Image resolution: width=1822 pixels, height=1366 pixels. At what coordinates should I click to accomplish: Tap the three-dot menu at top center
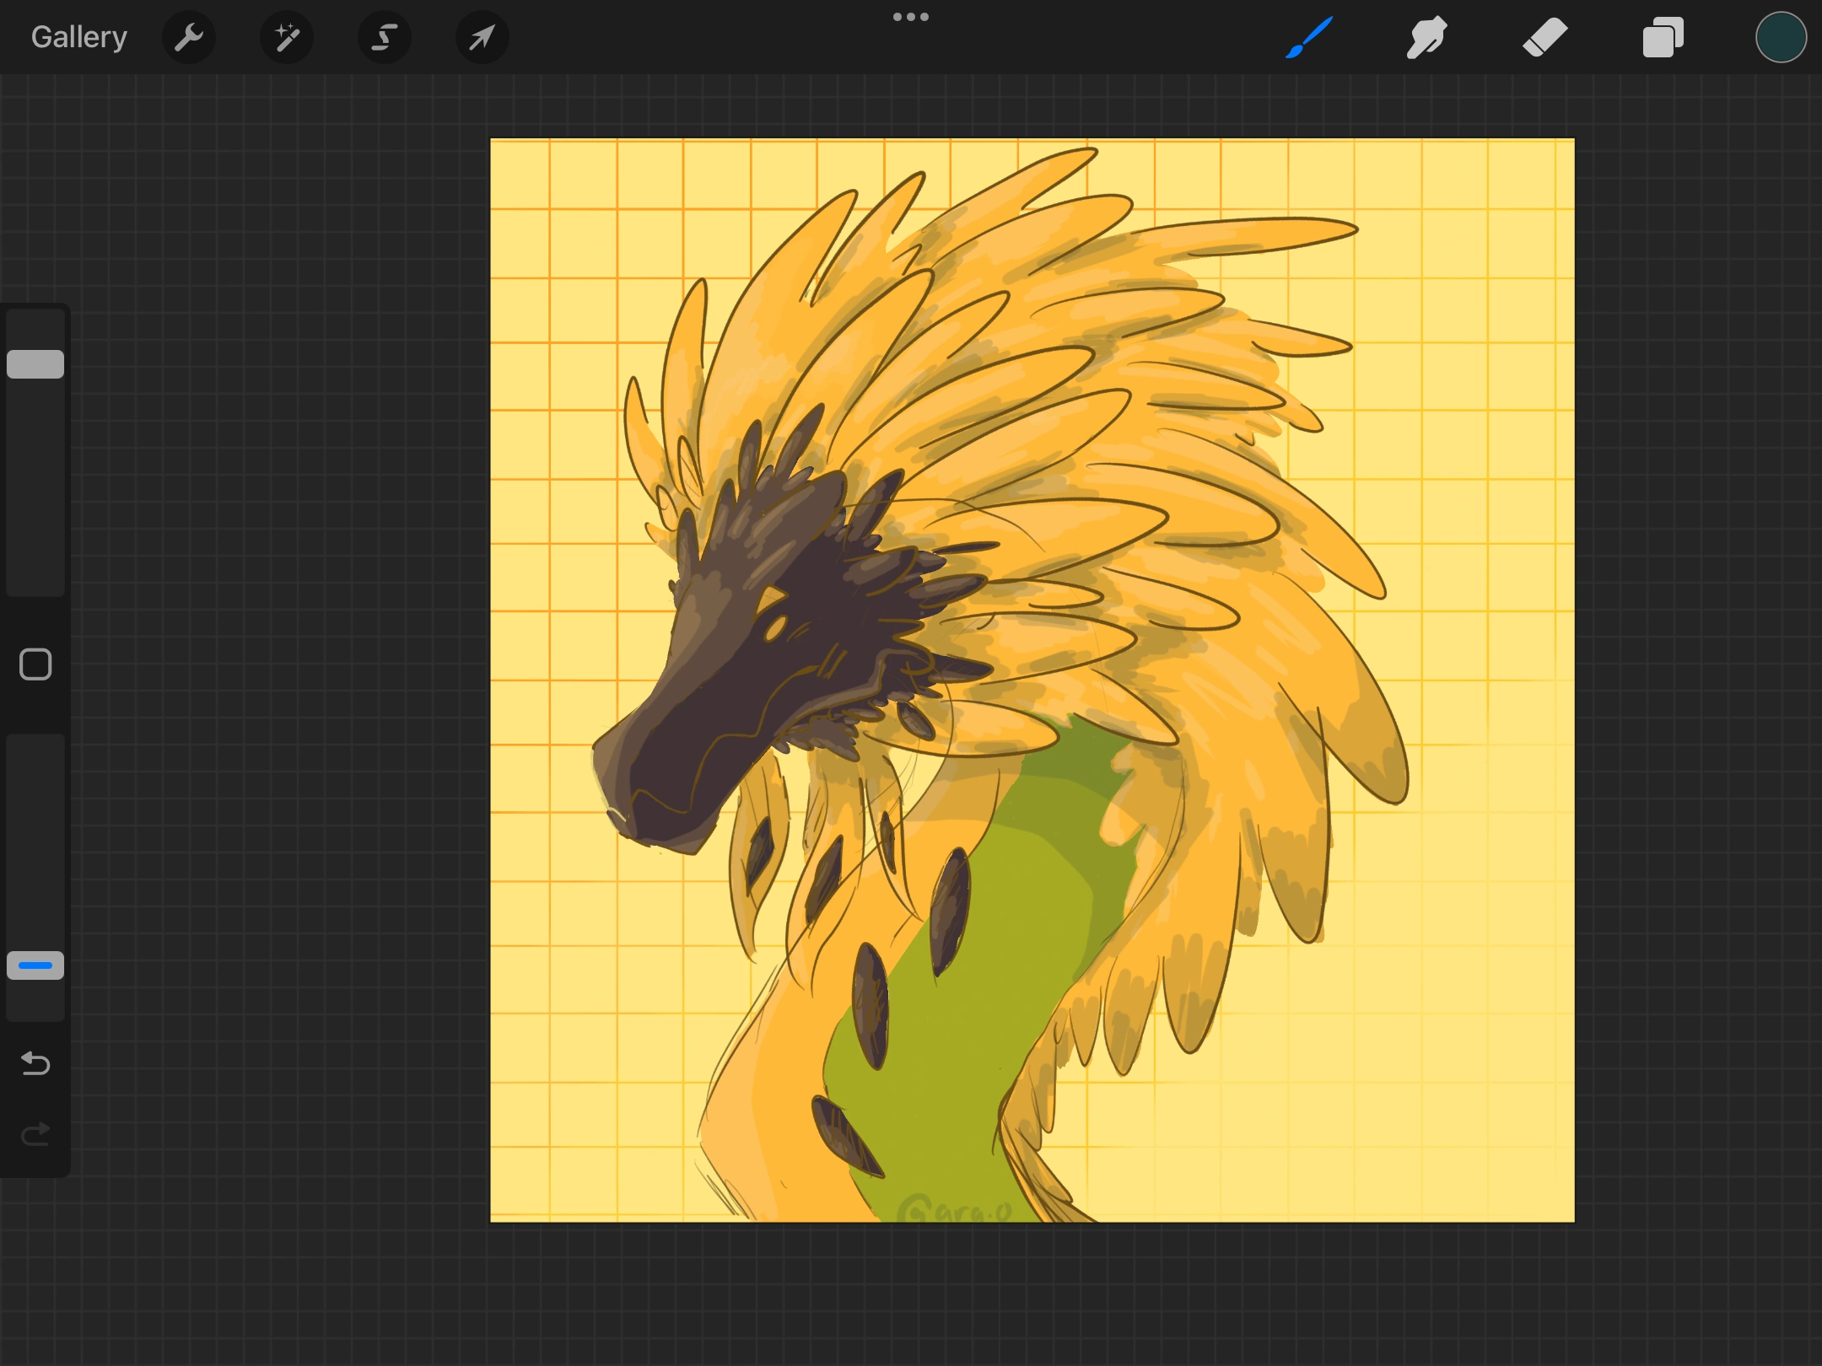pos(911,17)
